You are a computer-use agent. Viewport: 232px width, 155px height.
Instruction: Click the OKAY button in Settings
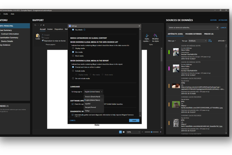[134, 120]
